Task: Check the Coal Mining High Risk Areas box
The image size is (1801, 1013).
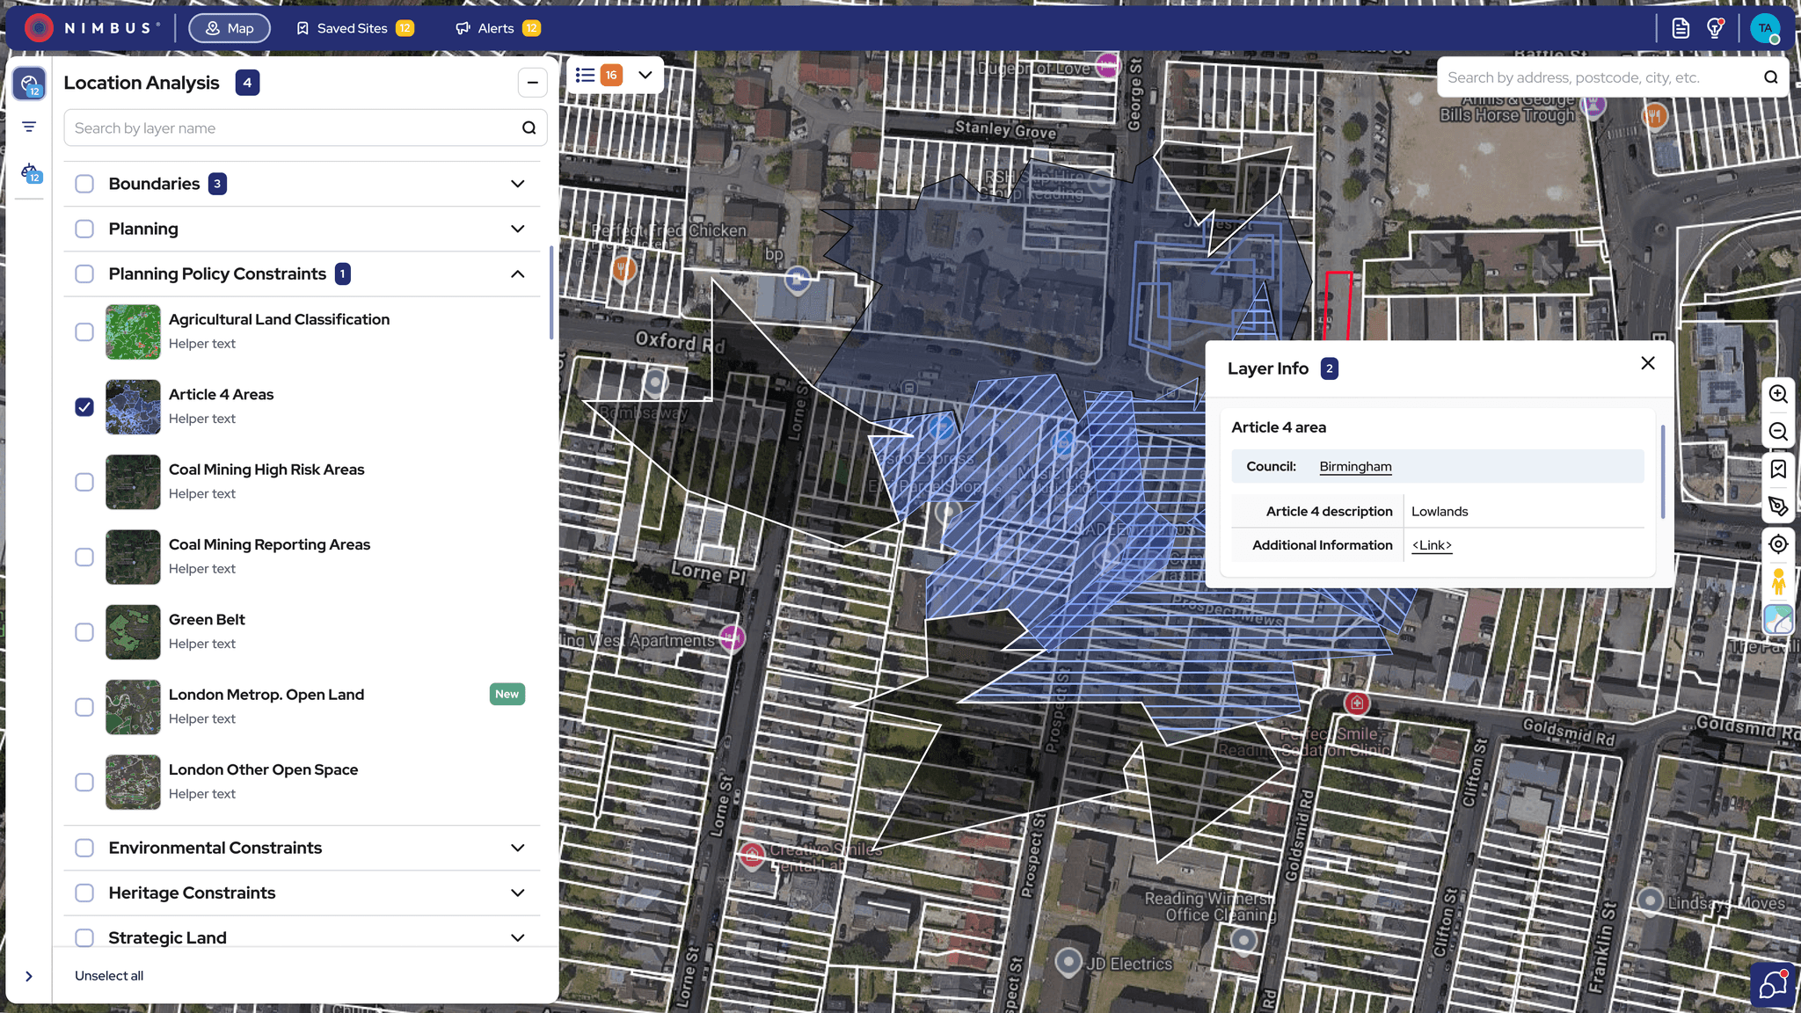Action: click(84, 482)
